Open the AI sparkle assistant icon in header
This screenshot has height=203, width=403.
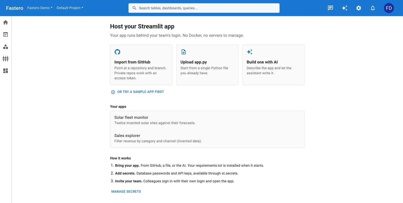tap(345, 8)
